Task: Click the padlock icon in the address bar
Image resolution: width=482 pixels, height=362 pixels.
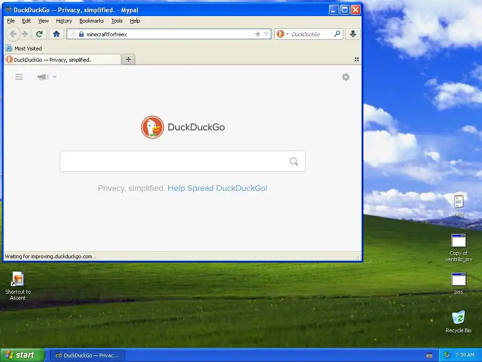Action: tap(81, 34)
